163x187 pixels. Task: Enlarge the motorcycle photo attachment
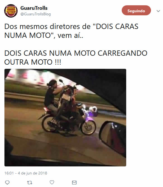(65, 118)
